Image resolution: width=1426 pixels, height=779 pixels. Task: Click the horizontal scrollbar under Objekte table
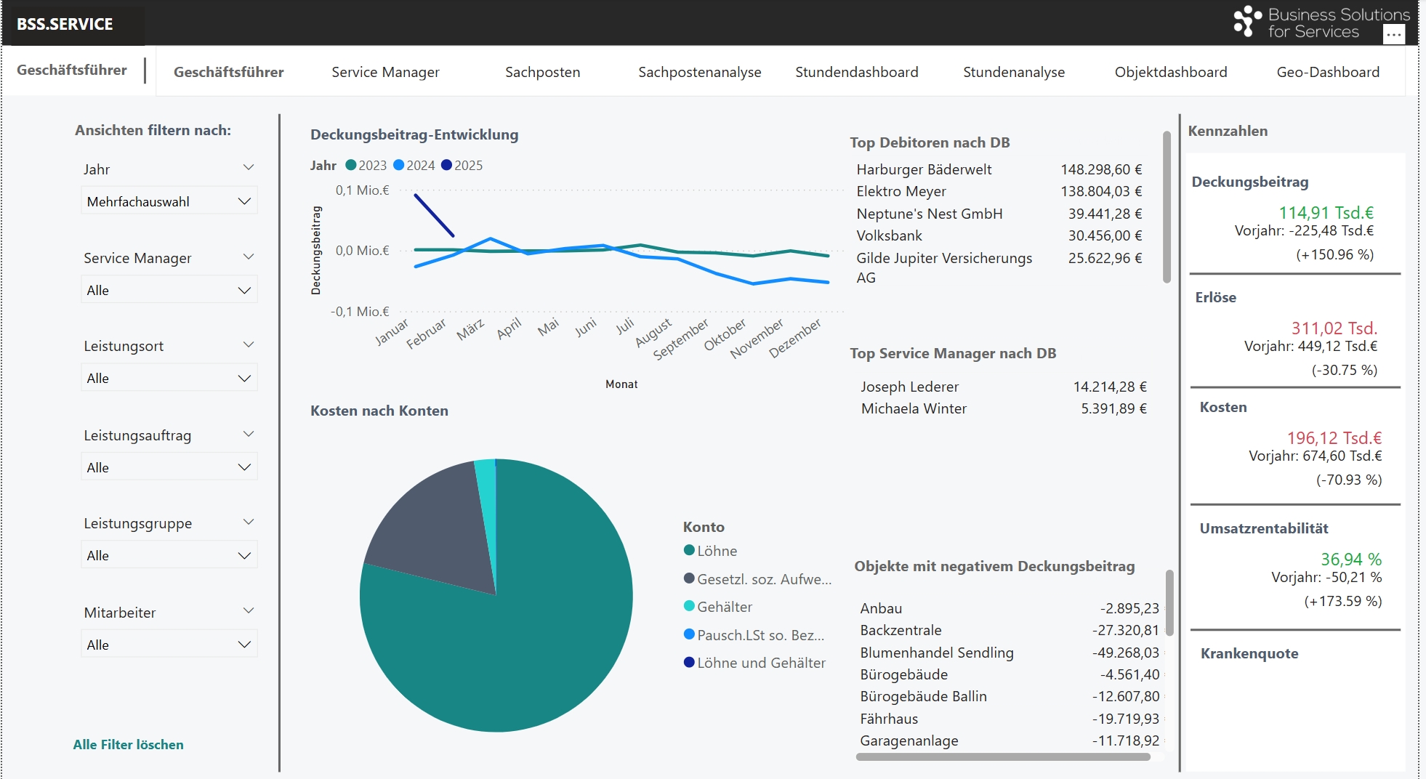pyautogui.click(x=1003, y=756)
